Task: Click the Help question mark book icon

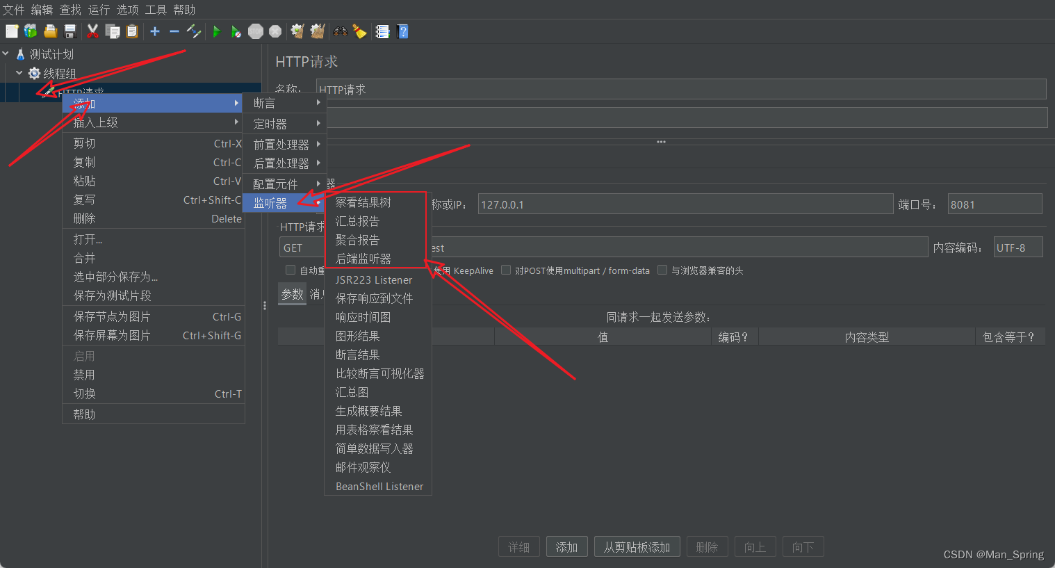Action: tap(402, 31)
